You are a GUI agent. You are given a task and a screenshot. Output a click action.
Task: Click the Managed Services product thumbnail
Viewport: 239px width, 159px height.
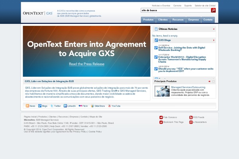click(x=162, y=91)
